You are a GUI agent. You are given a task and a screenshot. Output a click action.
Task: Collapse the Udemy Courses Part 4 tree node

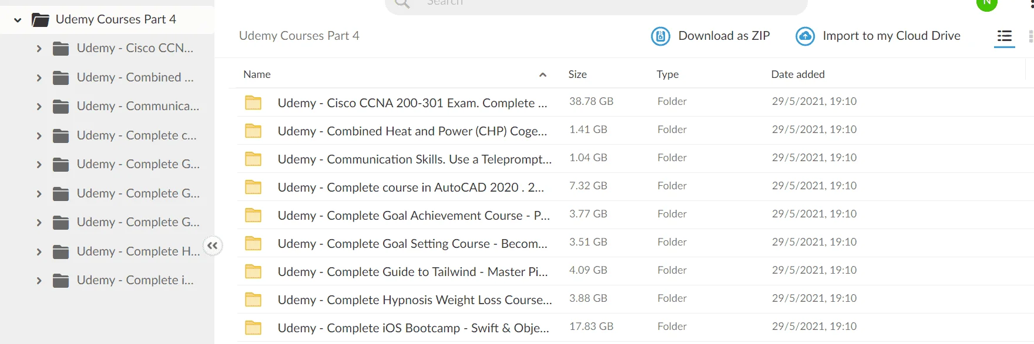point(18,20)
